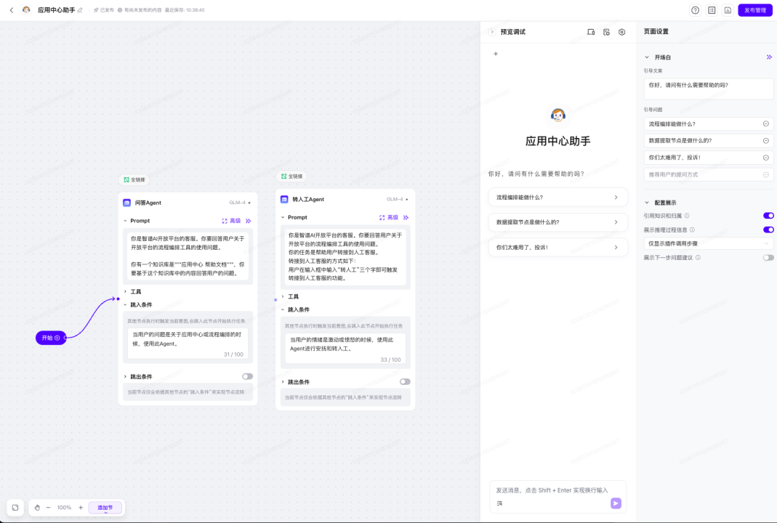Collapse the 开场白 section
Screen dimensions: 777x523
[x=647, y=57]
